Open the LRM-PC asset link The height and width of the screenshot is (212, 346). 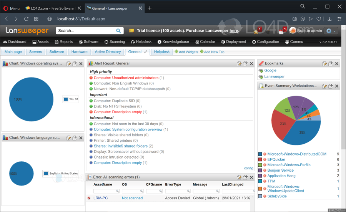tap(101, 198)
